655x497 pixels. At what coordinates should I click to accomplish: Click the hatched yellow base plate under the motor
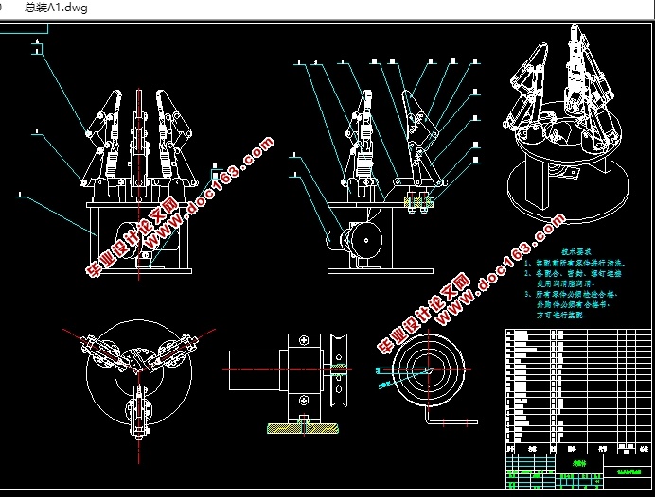click(303, 428)
